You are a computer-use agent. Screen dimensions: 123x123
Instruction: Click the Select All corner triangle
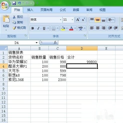pyautogui.click(x=4, y=48)
